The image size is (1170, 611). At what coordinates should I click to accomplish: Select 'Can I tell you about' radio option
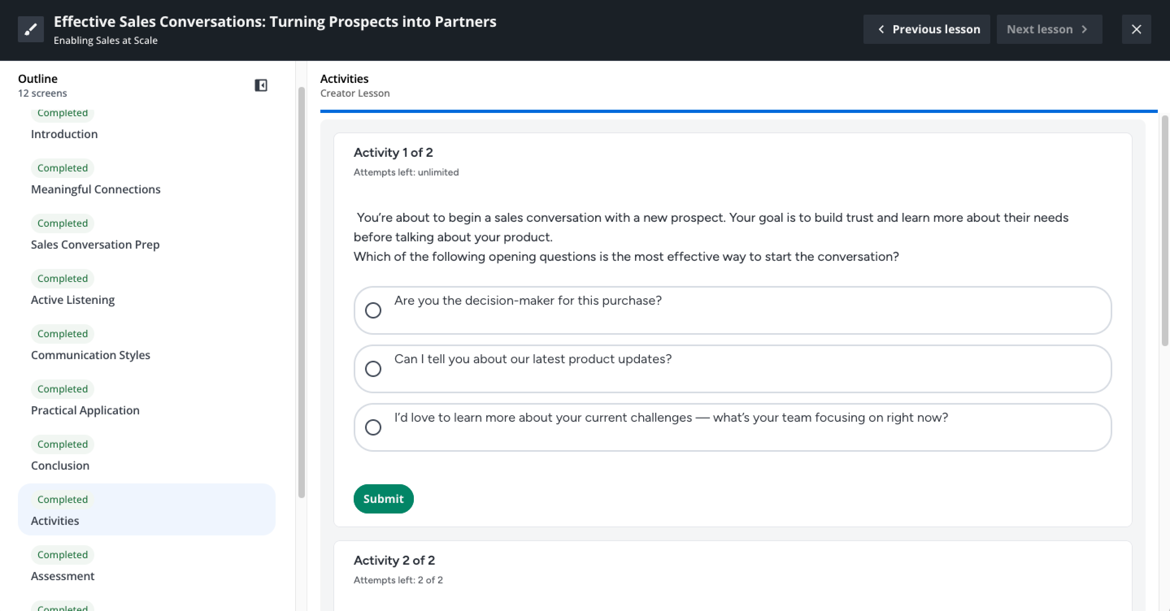click(x=373, y=369)
